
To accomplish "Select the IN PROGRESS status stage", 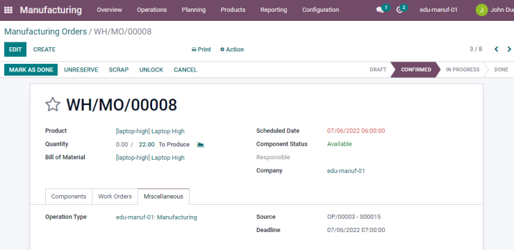I will 463,69.
